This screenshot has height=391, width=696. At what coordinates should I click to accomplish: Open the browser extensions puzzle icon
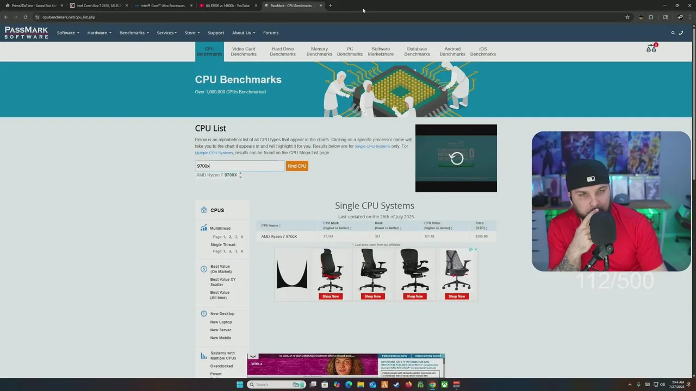click(651, 17)
